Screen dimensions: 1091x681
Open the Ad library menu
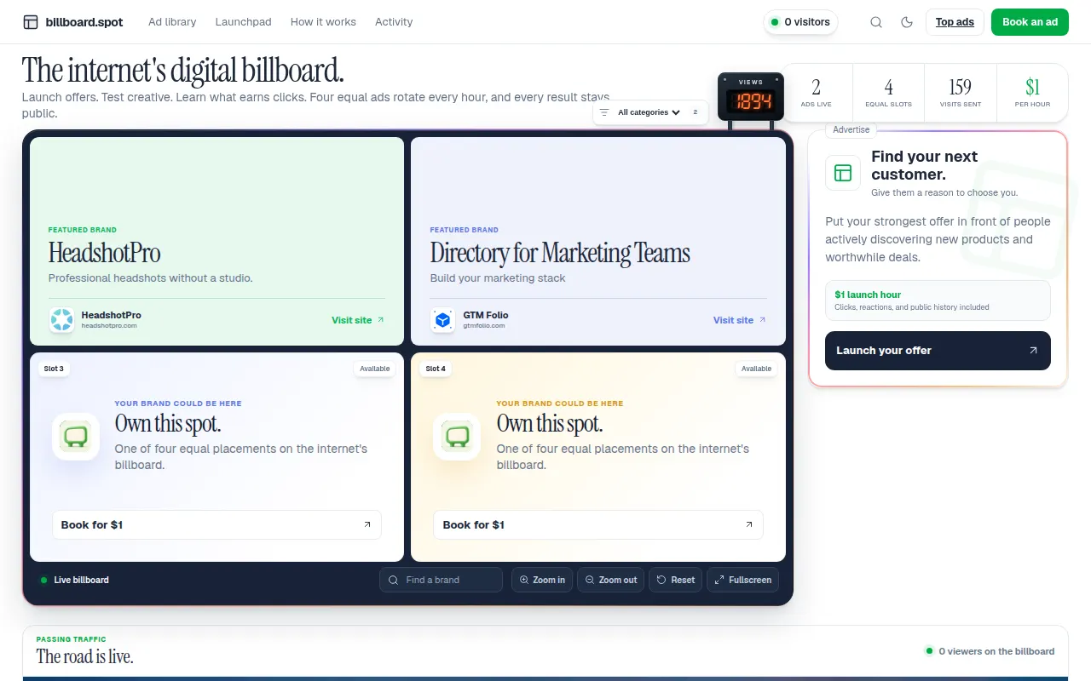click(x=172, y=22)
